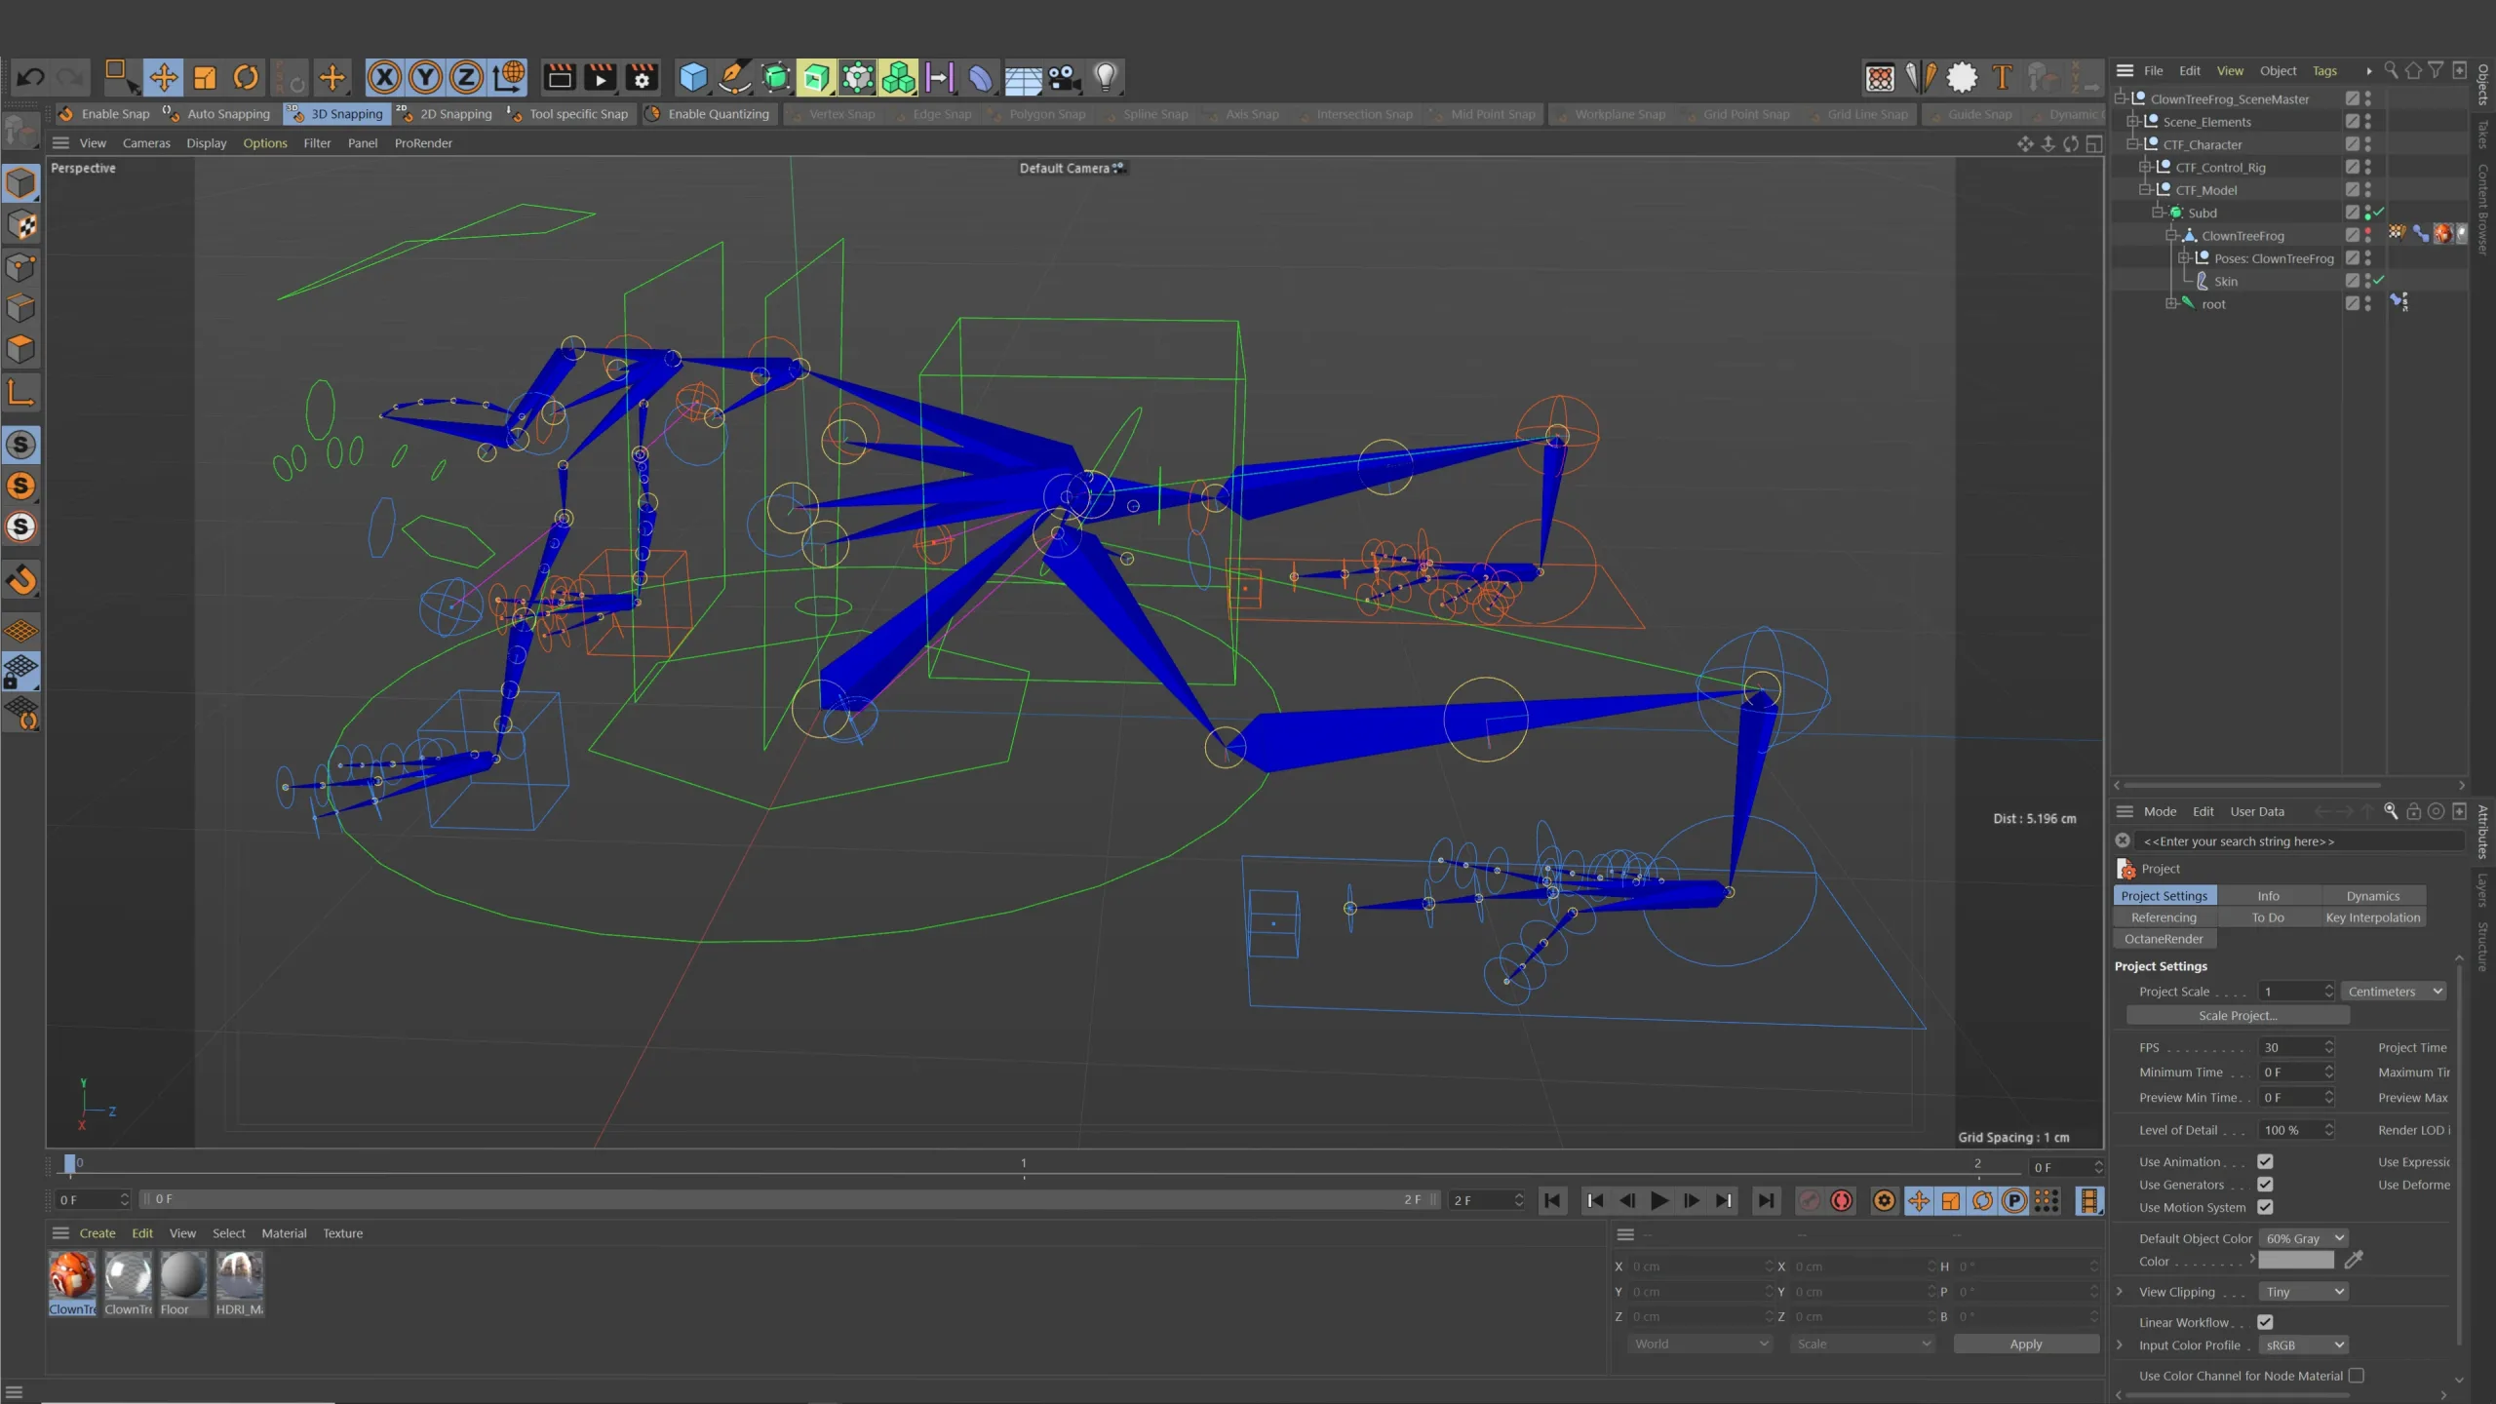Go to start of animation
This screenshot has width=2496, height=1404.
click(1552, 1200)
